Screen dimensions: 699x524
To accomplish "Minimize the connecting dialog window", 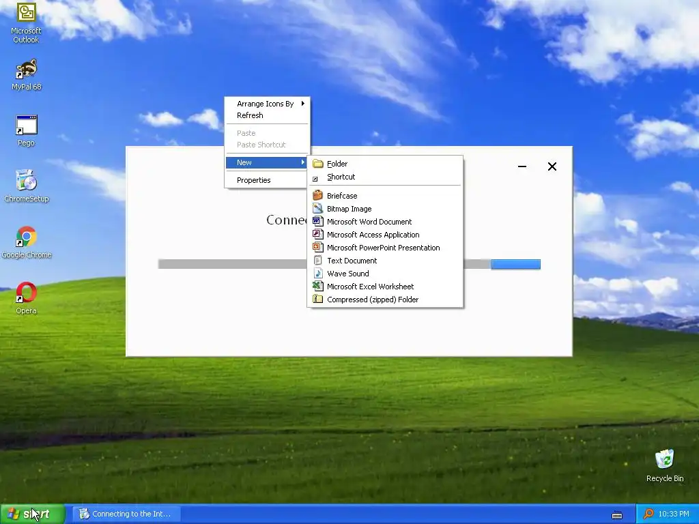I will (522, 166).
